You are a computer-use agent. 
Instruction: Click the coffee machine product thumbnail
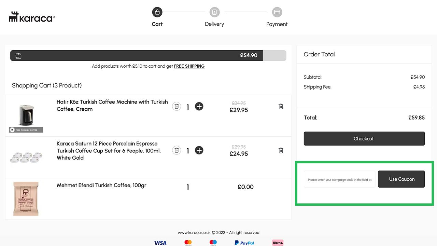(26, 115)
